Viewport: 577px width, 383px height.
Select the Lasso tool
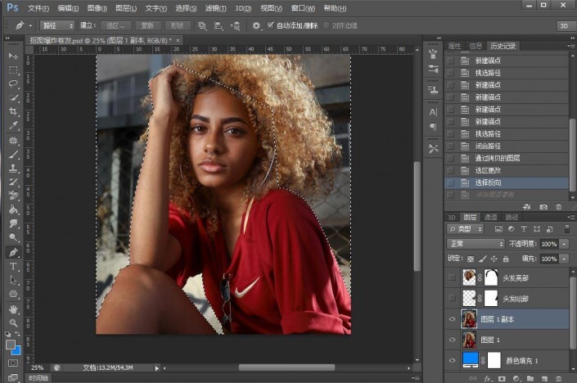pyautogui.click(x=13, y=83)
